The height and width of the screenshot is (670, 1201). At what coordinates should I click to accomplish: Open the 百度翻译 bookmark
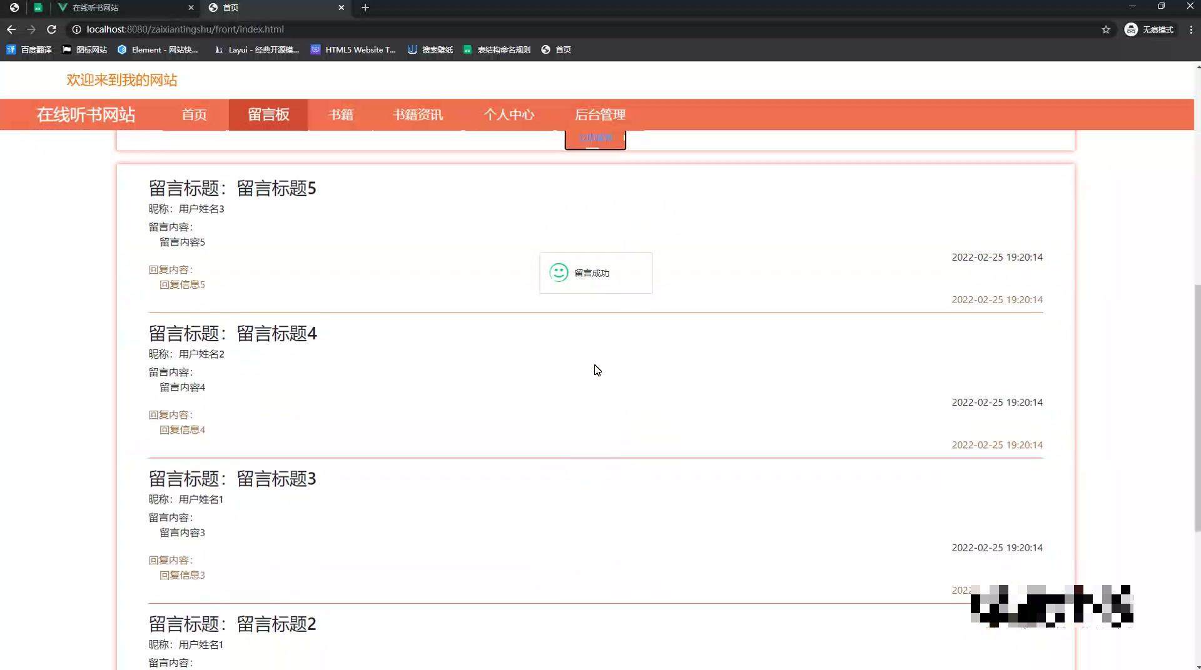29,49
